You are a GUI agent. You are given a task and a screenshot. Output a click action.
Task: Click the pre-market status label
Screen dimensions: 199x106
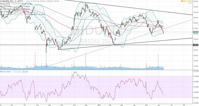click(x=188, y=1)
